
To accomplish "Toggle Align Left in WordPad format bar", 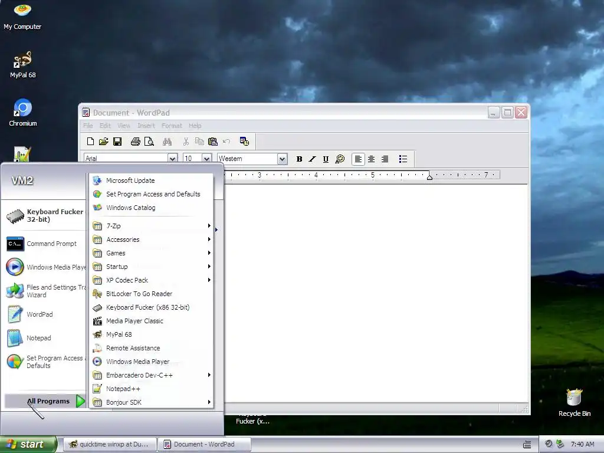I will point(358,159).
